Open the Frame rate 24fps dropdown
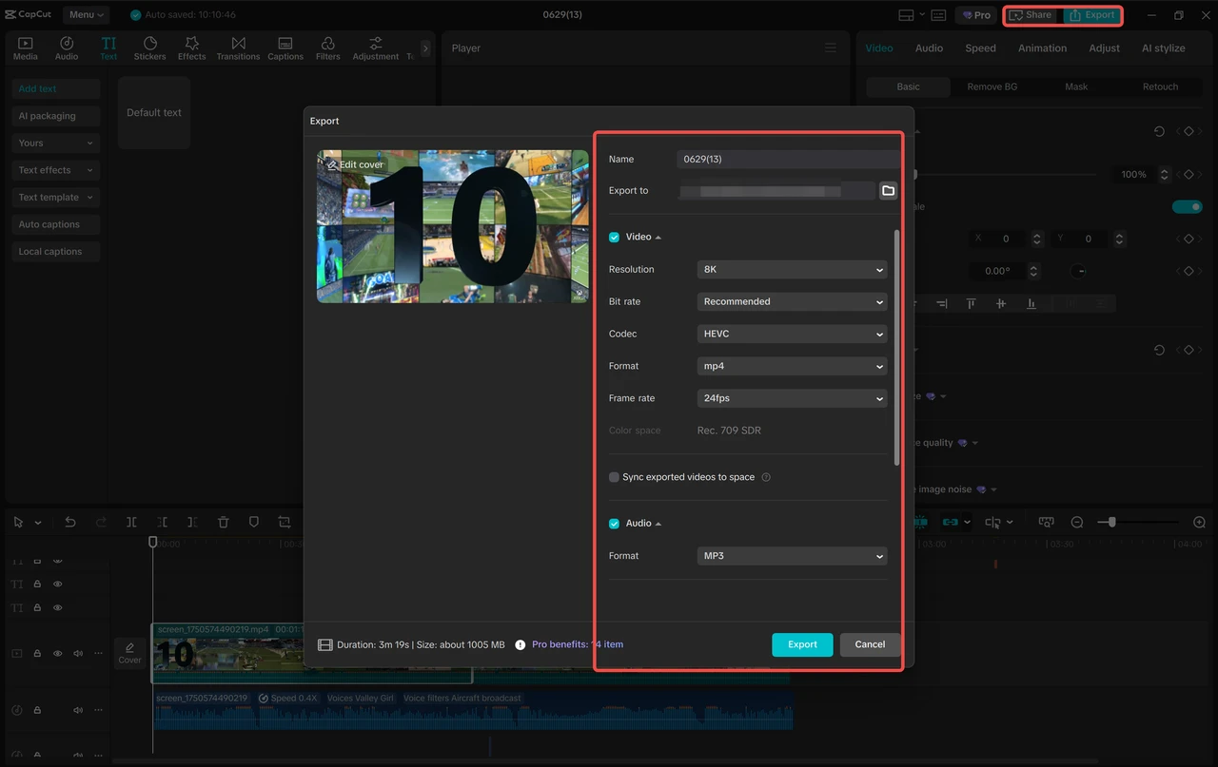The image size is (1218, 767). point(792,399)
